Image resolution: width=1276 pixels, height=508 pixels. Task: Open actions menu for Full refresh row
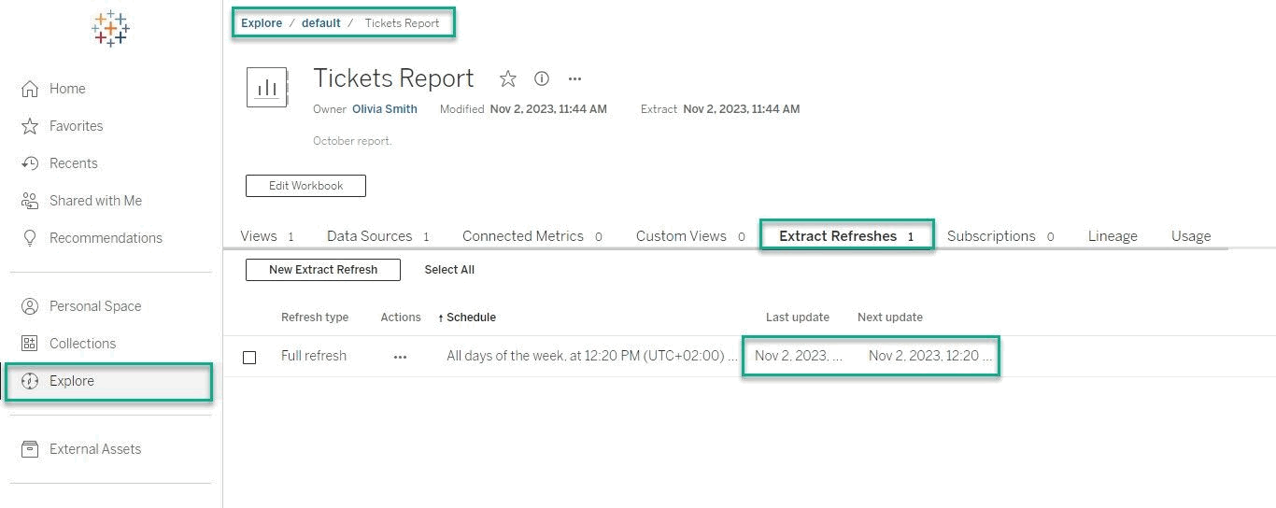point(400,357)
